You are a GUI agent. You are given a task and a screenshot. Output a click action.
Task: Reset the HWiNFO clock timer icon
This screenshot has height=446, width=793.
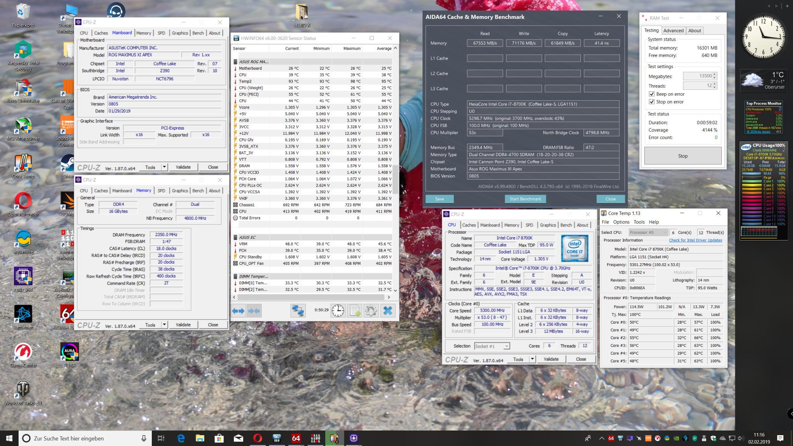338,310
